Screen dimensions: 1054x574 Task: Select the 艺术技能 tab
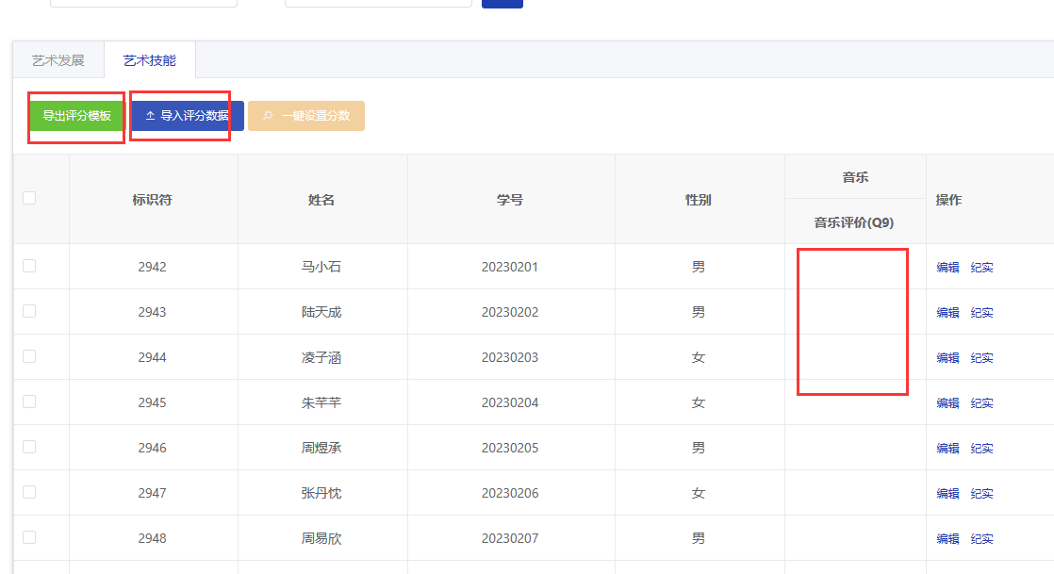pyautogui.click(x=149, y=60)
